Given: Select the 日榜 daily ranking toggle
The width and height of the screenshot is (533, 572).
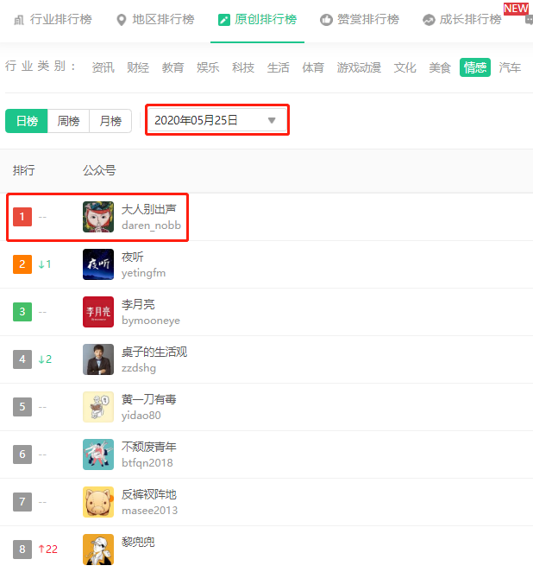Looking at the screenshot, I should (x=27, y=121).
